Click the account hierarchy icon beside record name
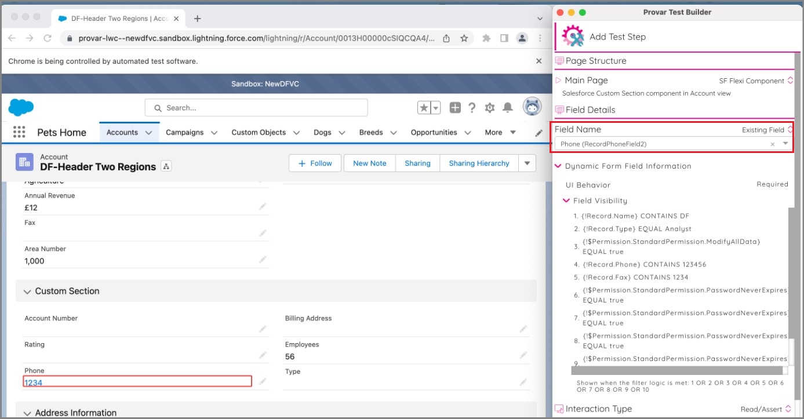This screenshot has width=804, height=419. coord(166,167)
